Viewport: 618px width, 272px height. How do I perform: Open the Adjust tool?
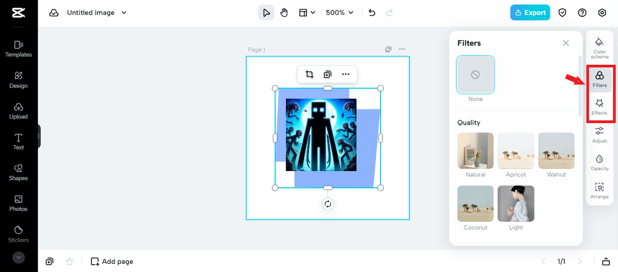click(x=600, y=135)
